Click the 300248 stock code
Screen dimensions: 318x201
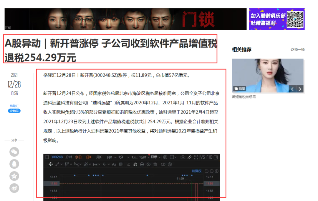point(57,157)
